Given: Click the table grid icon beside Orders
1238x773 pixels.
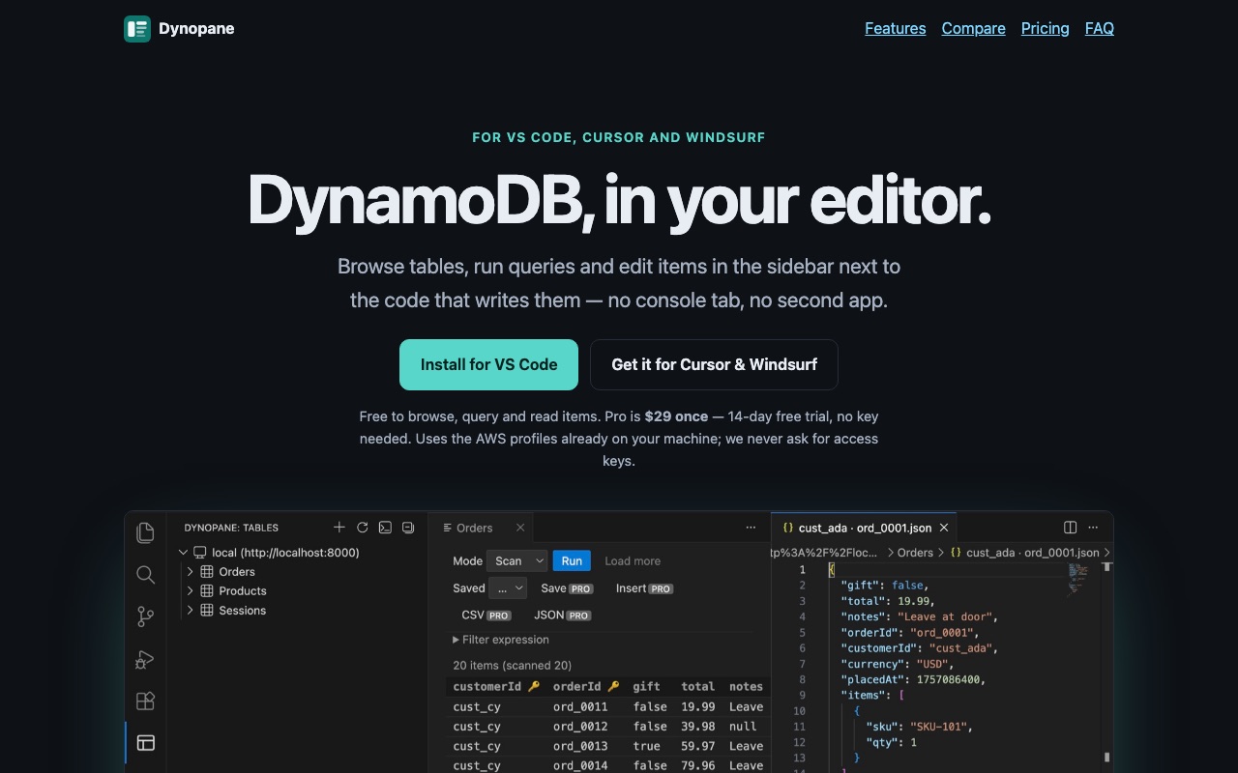Looking at the screenshot, I should coord(207,572).
